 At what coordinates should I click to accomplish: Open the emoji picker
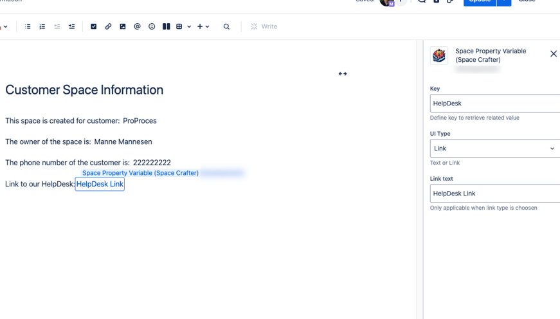tap(152, 26)
